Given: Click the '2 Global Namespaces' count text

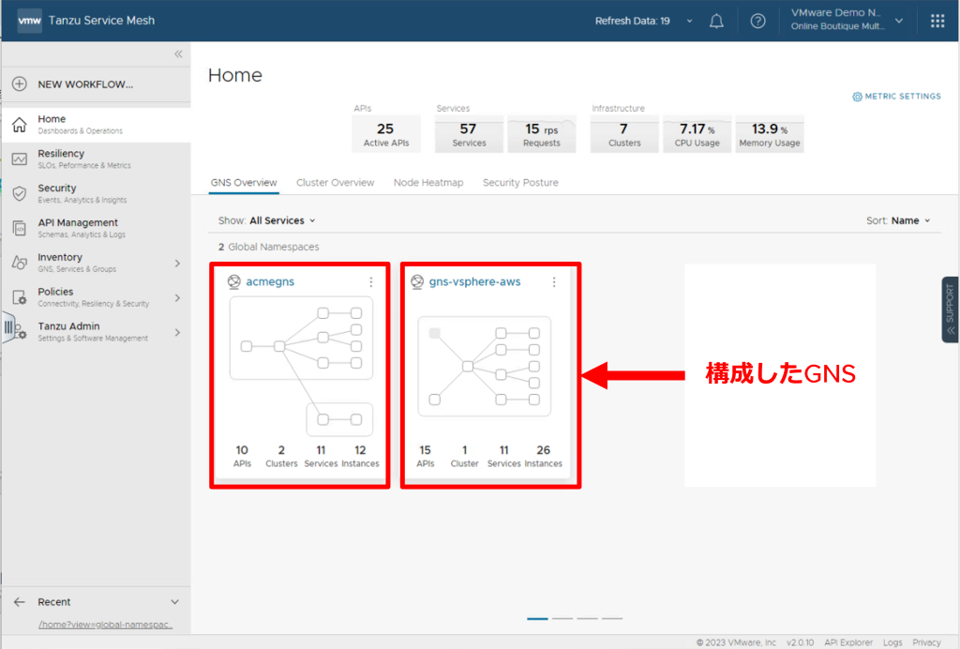Looking at the screenshot, I should (x=269, y=247).
